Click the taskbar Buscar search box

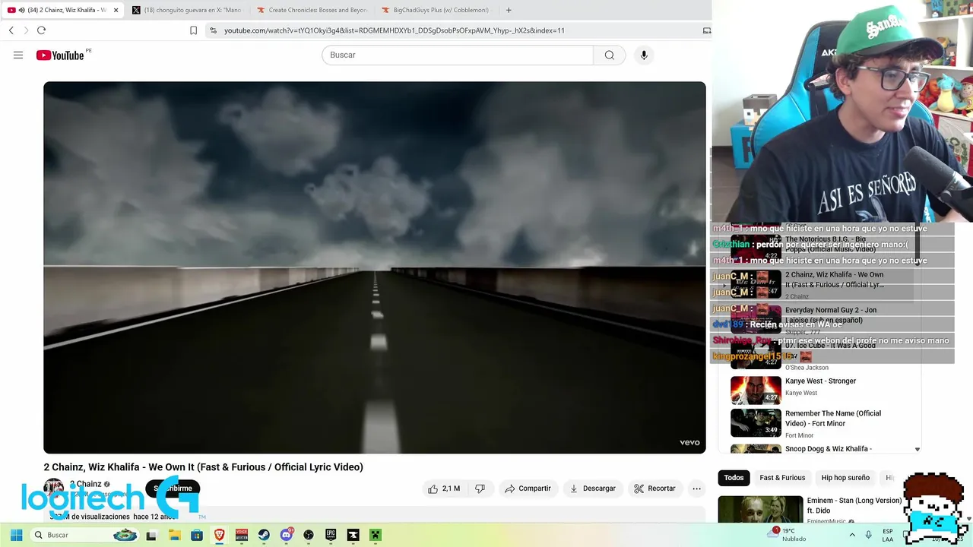coord(85,535)
